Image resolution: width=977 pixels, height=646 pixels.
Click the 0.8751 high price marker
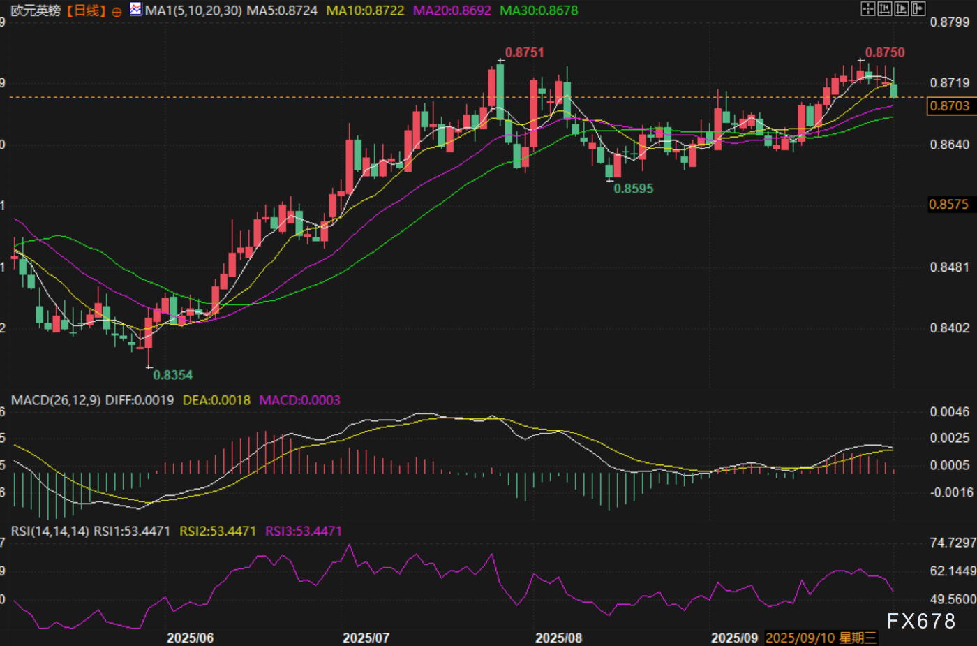(524, 52)
